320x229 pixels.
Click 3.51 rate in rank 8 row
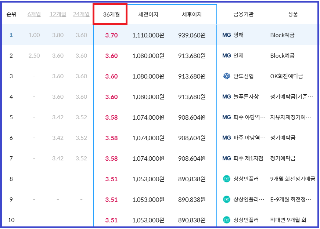point(111,179)
